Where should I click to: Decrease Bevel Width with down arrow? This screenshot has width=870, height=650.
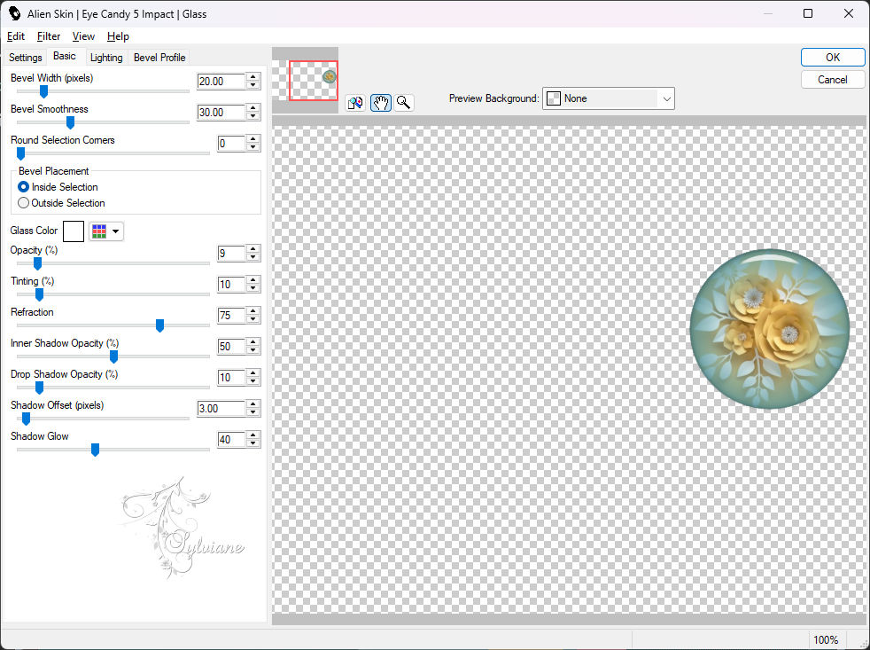pyautogui.click(x=253, y=85)
